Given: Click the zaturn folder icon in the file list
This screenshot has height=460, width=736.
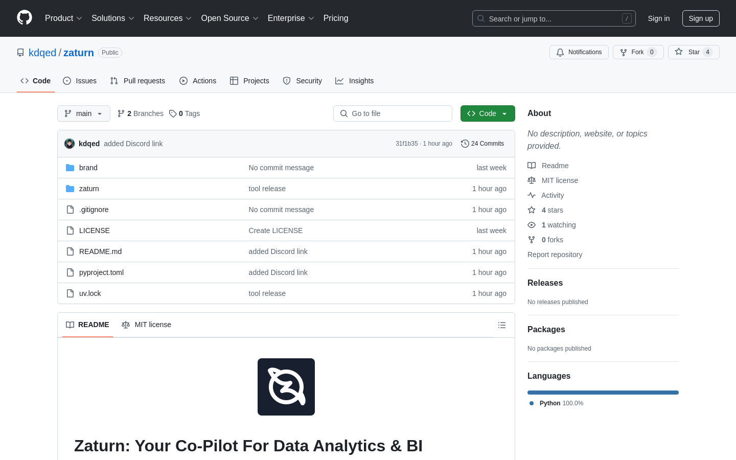Looking at the screenshot, I should (70, 189).
